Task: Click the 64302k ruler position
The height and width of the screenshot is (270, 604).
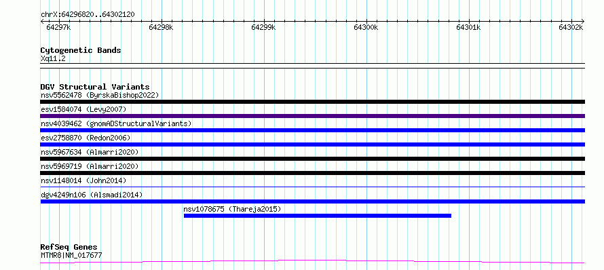Action: pos(571,27)
